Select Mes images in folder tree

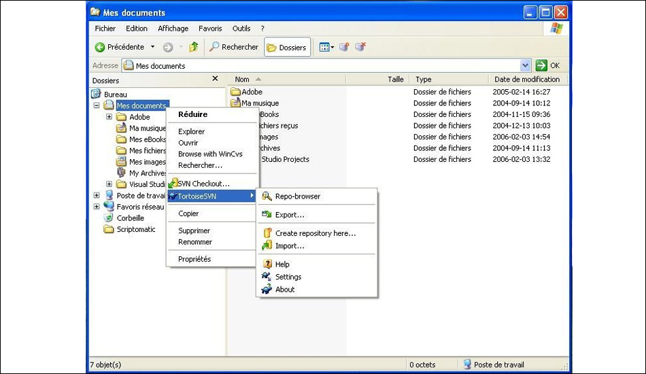pyautogui.click(x=147, y=162)
